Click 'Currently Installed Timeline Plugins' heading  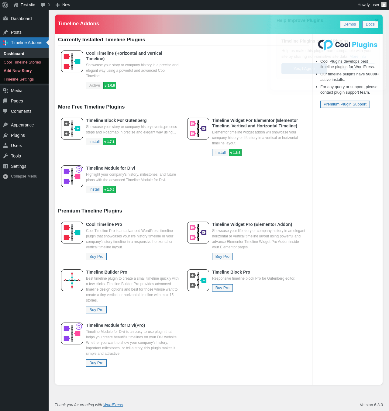[102, 40]
